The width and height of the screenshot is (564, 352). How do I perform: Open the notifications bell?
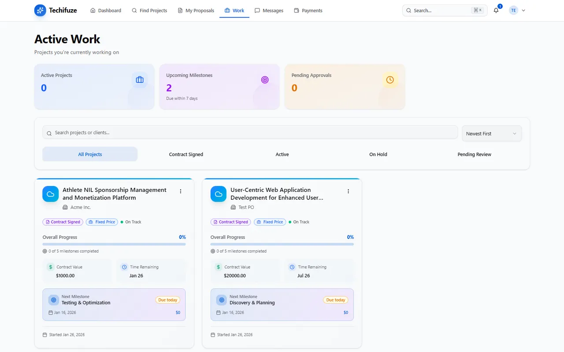(x=496, y=11)
